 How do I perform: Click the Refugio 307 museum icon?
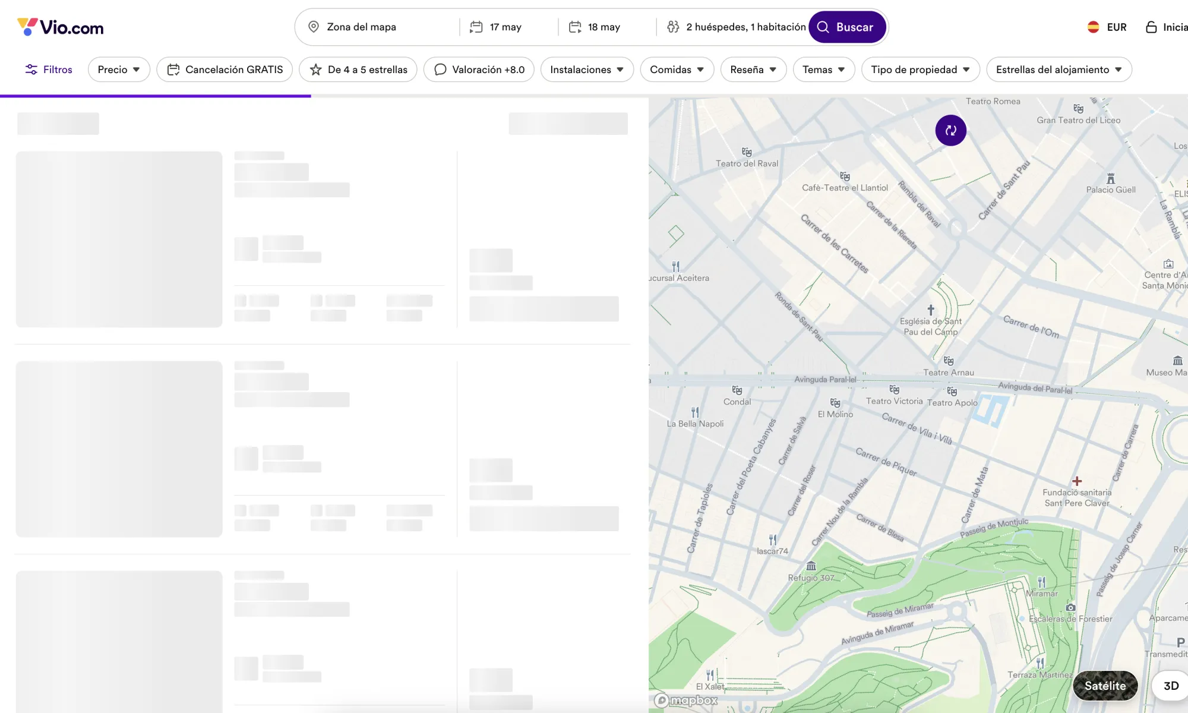(x=811, y=566)
